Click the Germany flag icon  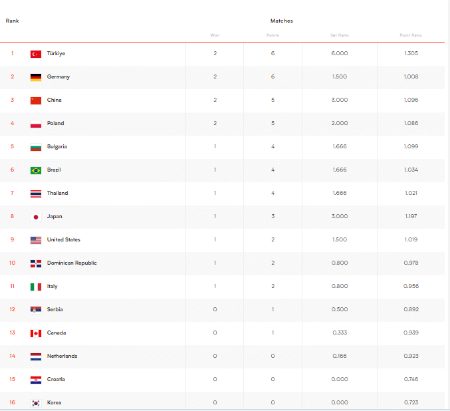click(x=36, y=77)
